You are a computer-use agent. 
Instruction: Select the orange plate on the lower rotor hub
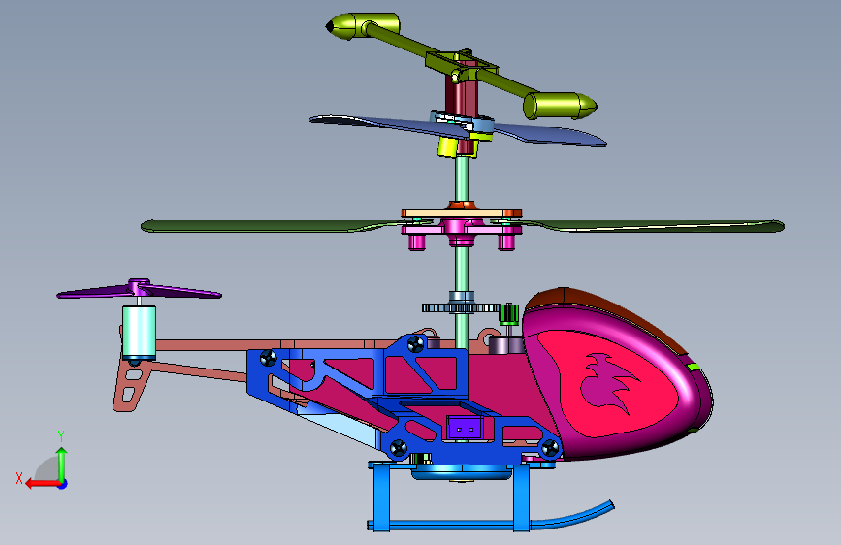[x=462, y=213]
